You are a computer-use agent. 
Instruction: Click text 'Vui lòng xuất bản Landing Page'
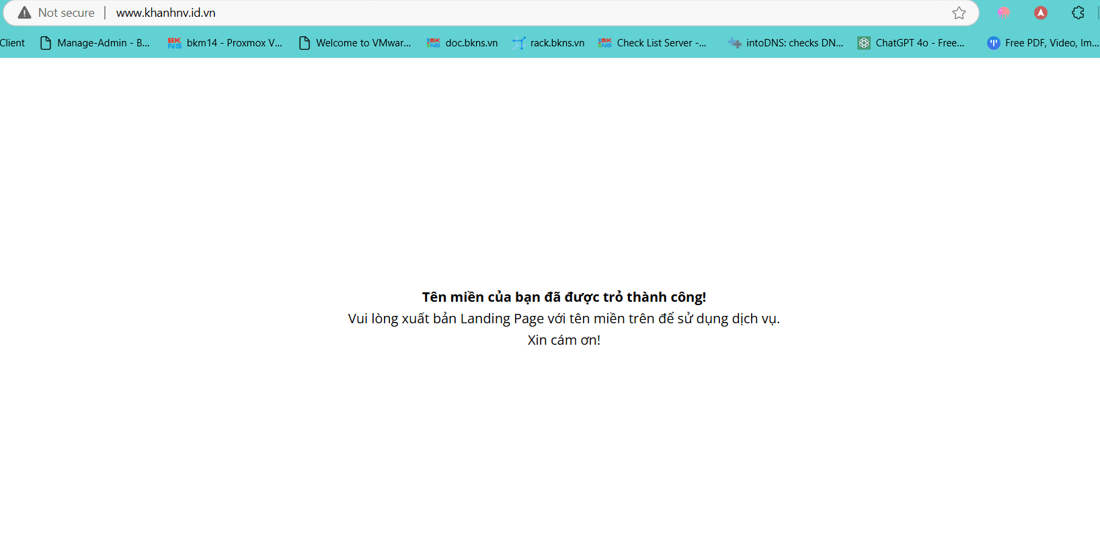pos(446,319)
